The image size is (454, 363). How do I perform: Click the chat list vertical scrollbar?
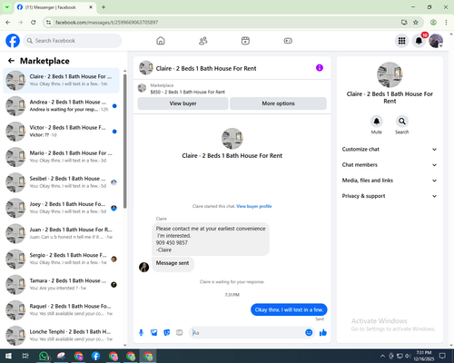point(125,141)
